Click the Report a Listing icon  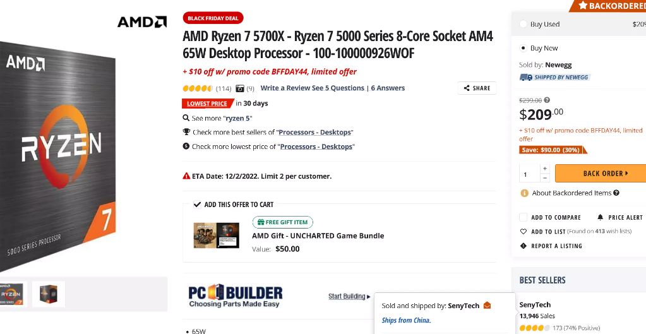(523, 246)
